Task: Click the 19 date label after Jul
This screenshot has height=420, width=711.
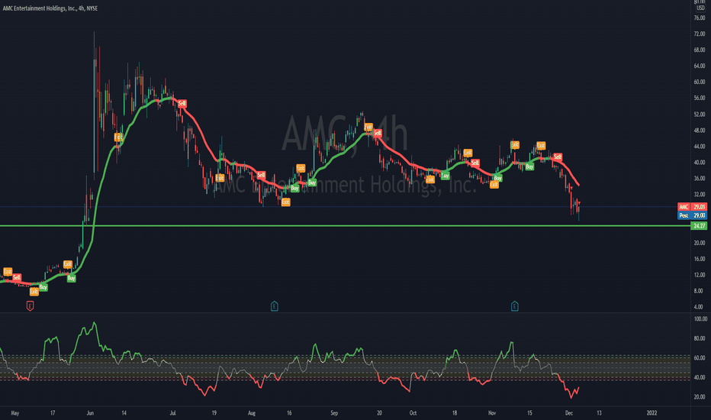Action: 214,412
